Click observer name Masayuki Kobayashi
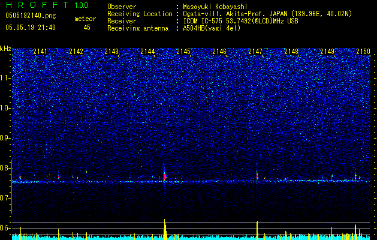 click(x=215, y=7)
